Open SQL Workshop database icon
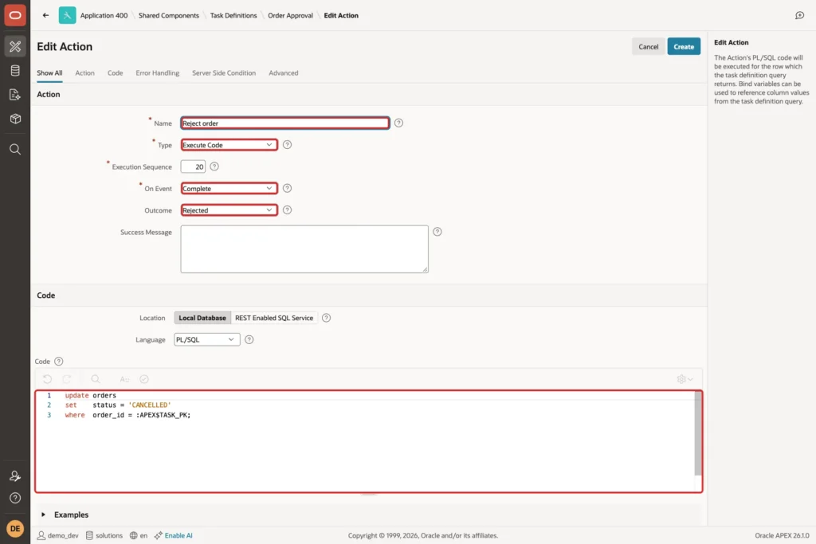 click(15, 71)
